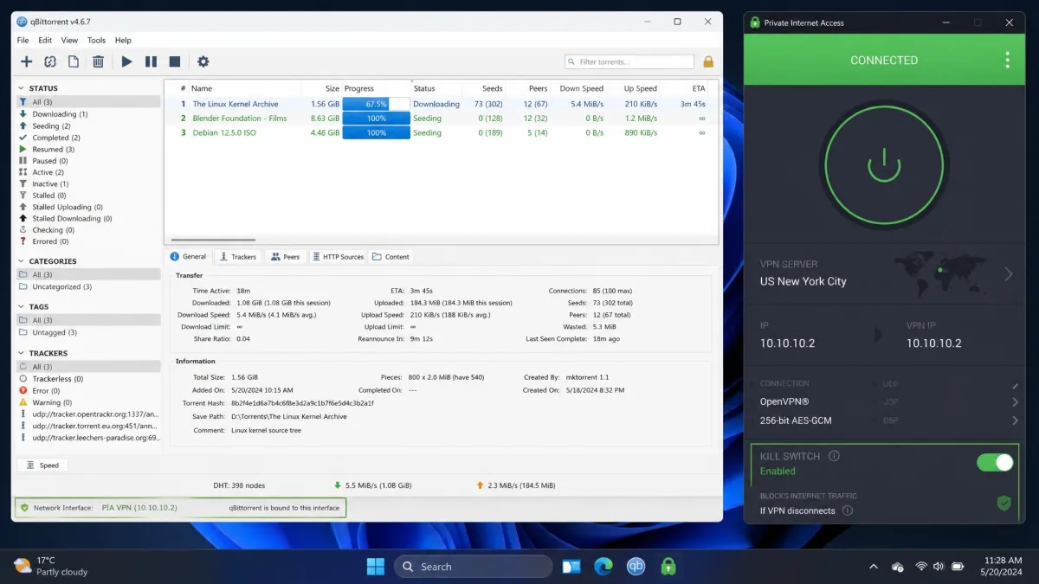Click the Speed button below sidebar
Screen dimensions: 1039x584
point(42,465)
